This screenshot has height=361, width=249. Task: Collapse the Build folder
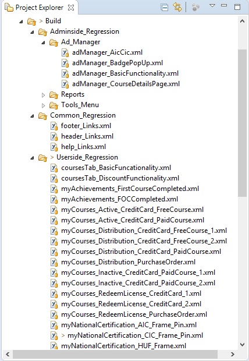(x=21, y=22)
